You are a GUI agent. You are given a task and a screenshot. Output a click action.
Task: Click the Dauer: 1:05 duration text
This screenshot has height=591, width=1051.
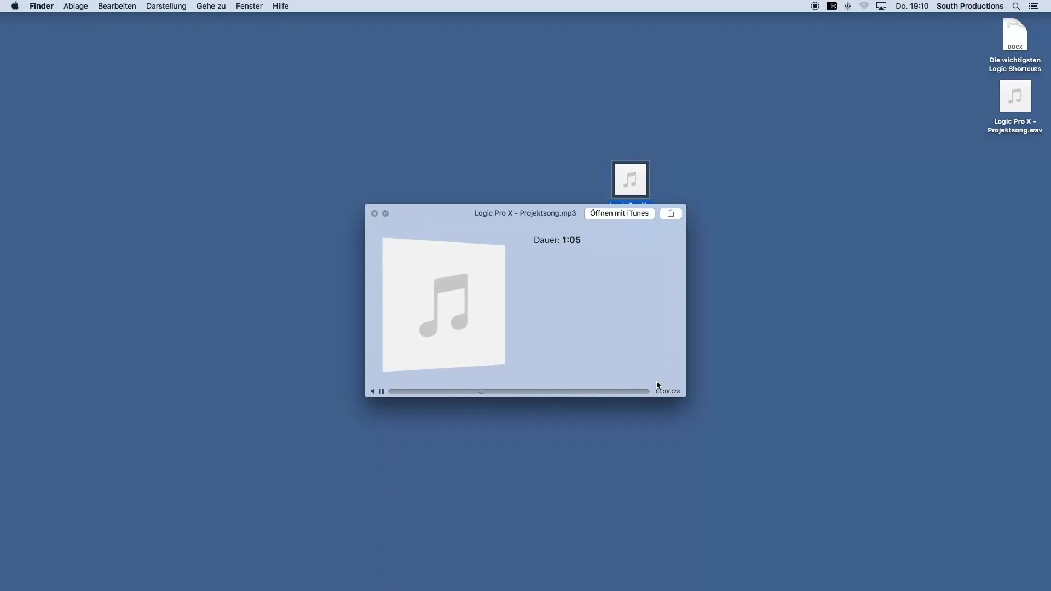click(x=557, y=240)
